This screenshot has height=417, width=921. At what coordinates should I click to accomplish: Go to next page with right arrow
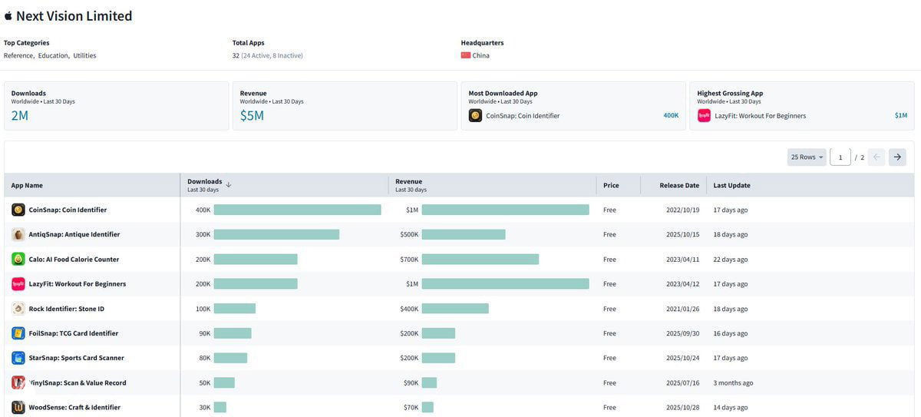897,157
